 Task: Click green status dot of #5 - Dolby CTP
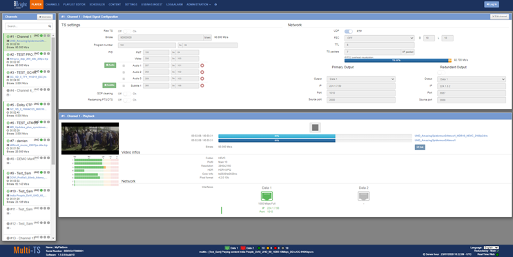(x=41, y=104)
